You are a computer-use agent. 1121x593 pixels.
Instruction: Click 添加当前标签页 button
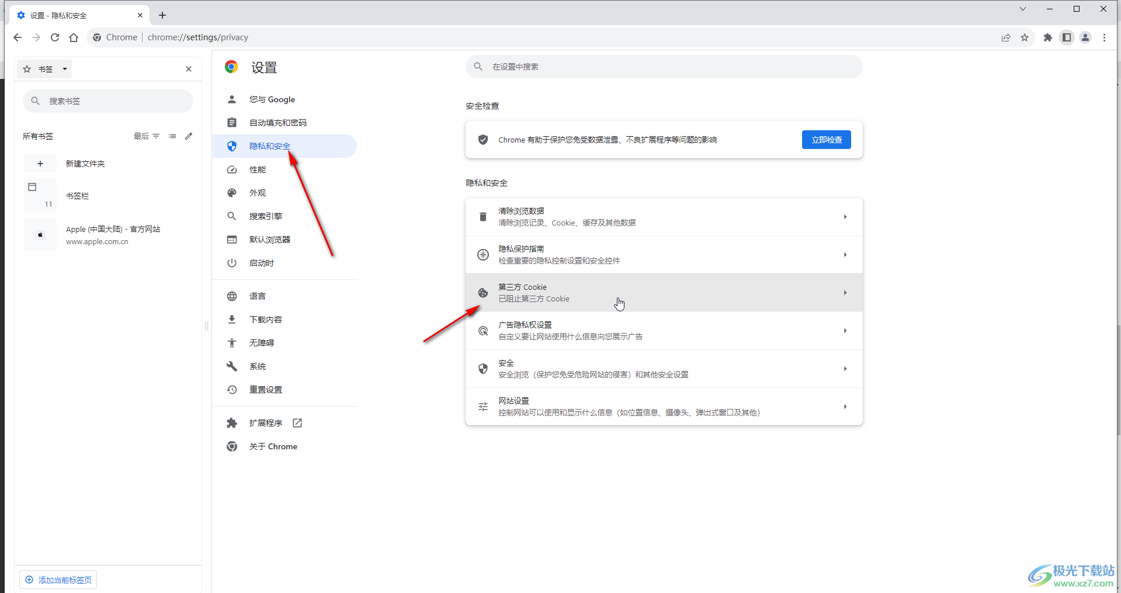click(58, 580)
